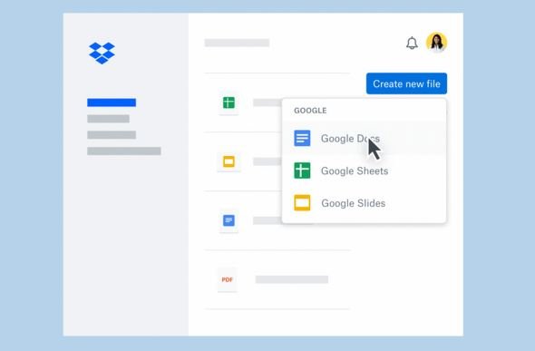Click the blue Google Docs icon in the dropdown
Screen dimensions: 535x351
coord(302,138)
